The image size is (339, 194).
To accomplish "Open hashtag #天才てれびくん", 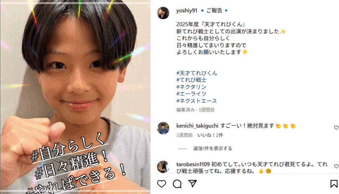I will click(x=197, y=73).
